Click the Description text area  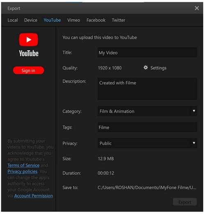tap(147, 89)
